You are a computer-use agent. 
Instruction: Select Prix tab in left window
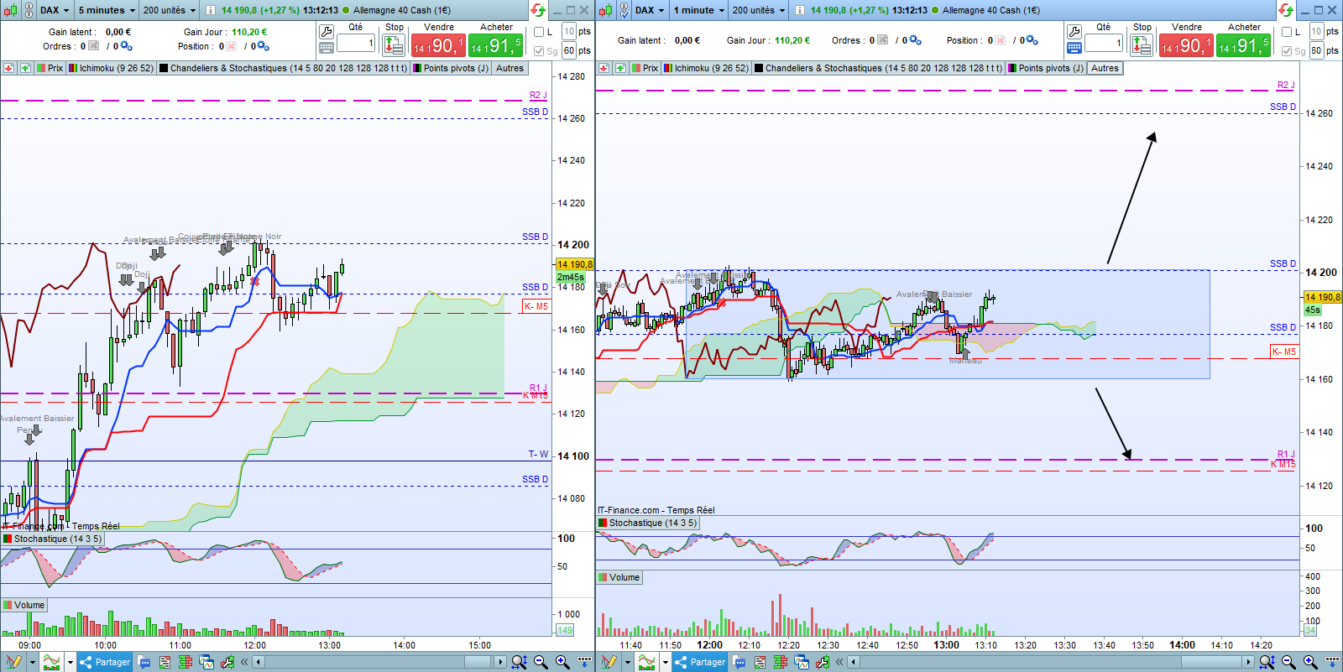(50, 68)
